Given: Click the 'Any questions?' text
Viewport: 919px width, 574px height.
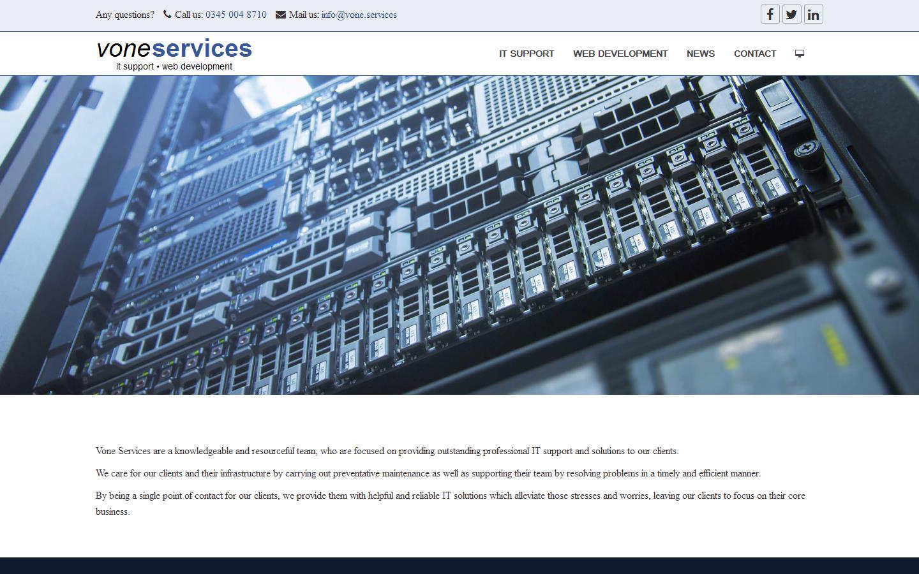Looking at the screenshot, I should tap(124, 15).
